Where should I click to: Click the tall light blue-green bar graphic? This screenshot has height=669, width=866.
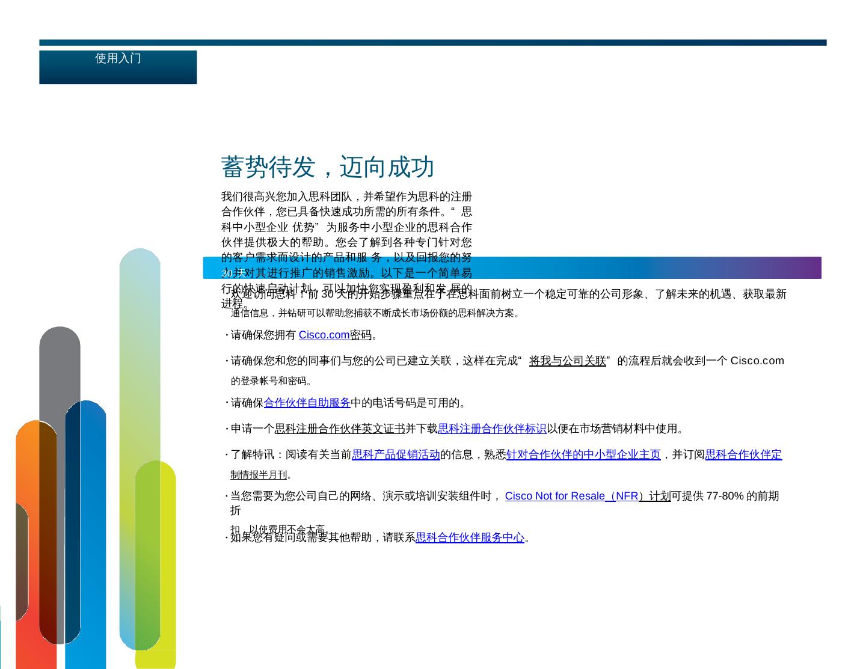pos(140,361)
